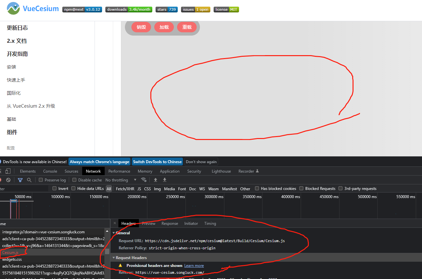422x279 pixels.
Task: Open the No throttling dropdown
Action: point(121,180)
